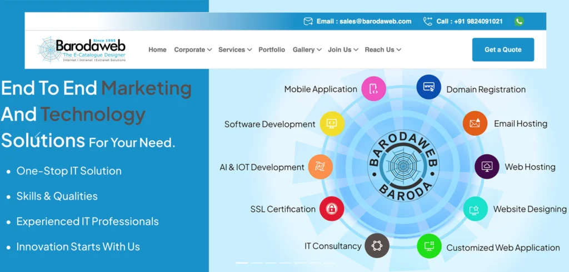Click the Software Development label

pos(269,124)
